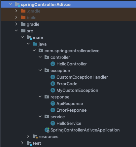Open the HelloService file name
Screen dimensions: 136x147
[69, 124]
